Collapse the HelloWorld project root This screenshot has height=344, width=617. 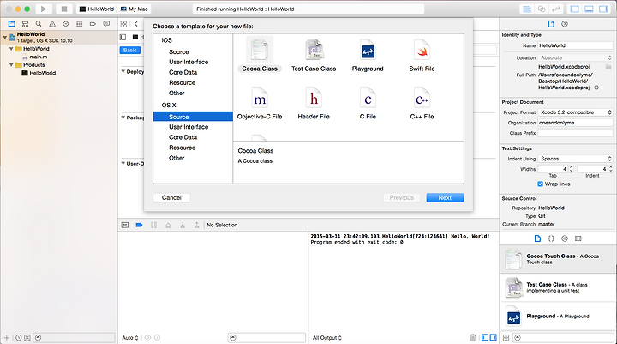tap(5, 38)
